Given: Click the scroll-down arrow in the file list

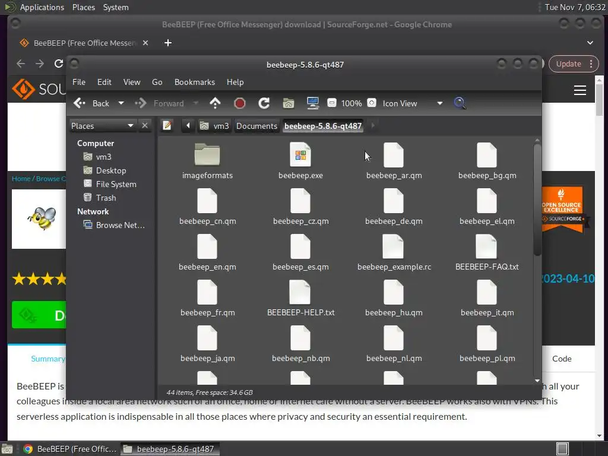Looking at the screenshot, I should click(537, 381).
